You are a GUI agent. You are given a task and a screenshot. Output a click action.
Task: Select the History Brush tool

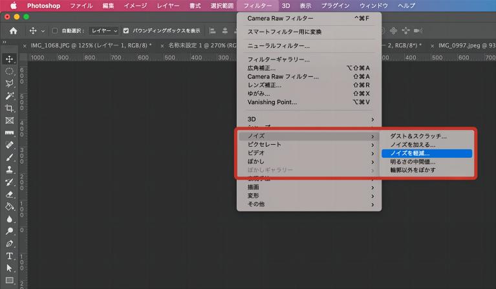[10, 182]
